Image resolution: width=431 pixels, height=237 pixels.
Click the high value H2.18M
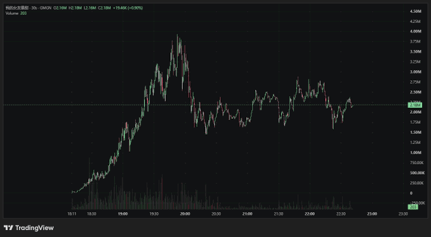(x=75, y=8)
